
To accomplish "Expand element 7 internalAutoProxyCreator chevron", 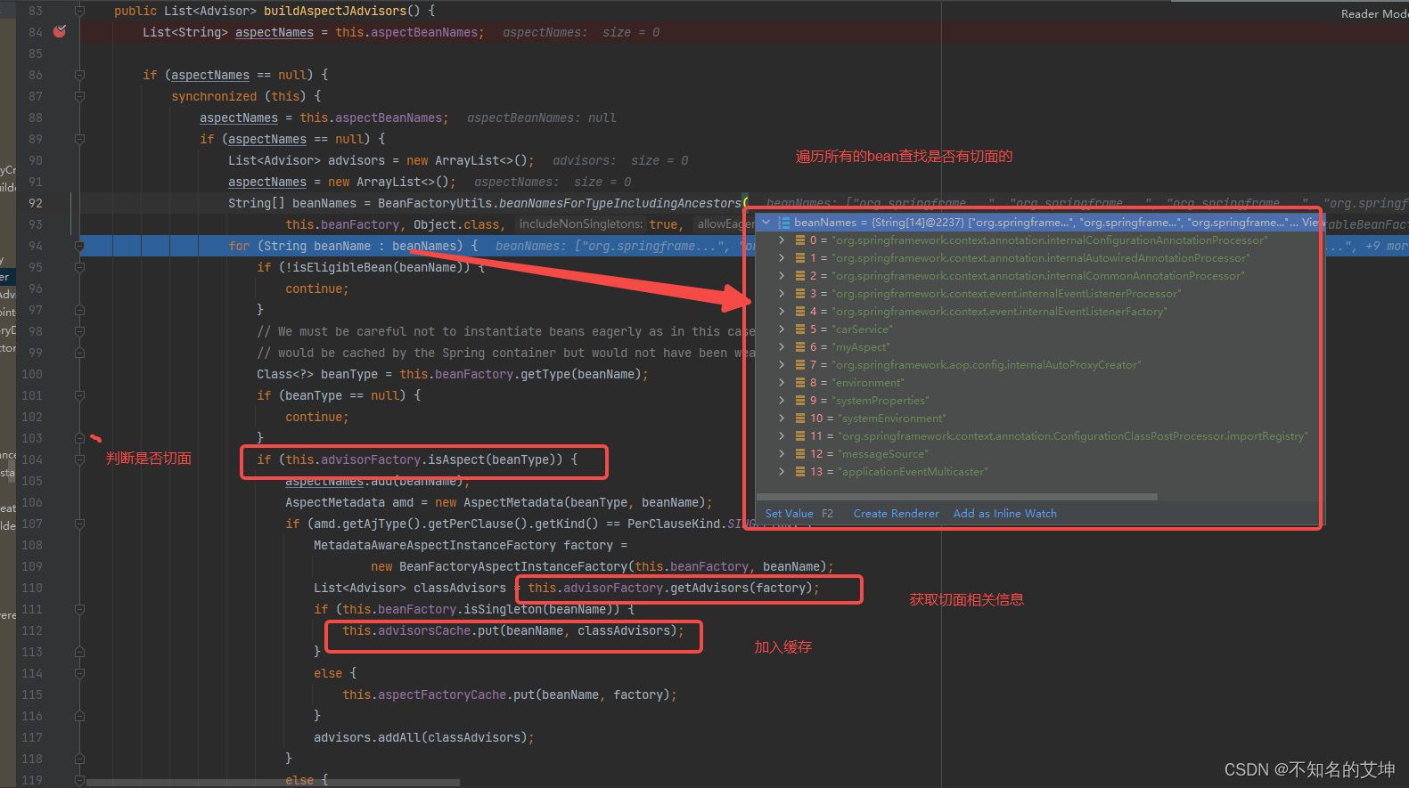I will 782,365.
